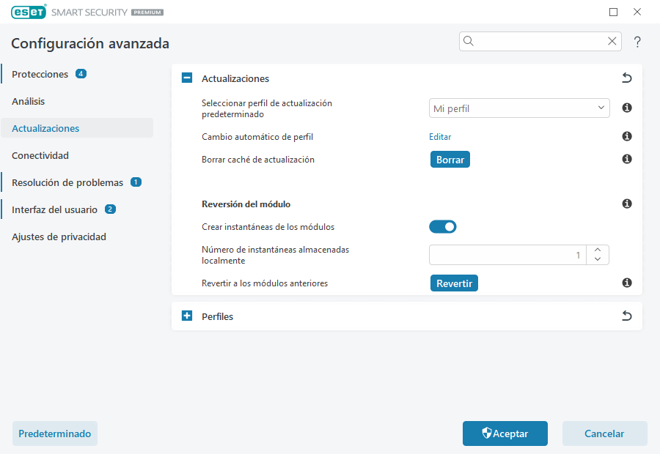This screenshot has width=660, height=454.
Task: Click the info icon next to Cambio automático de perfil
Action: click(x=626, y=136)
